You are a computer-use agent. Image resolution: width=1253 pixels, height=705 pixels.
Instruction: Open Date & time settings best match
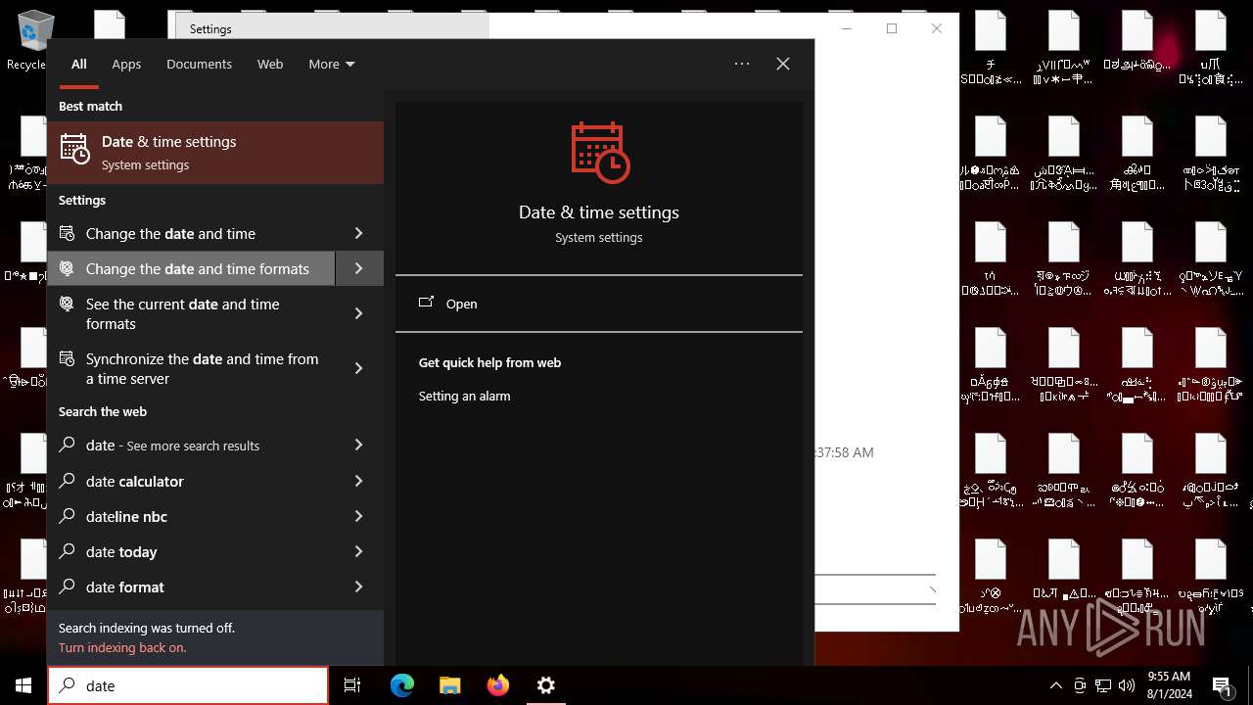coord(215,153)
